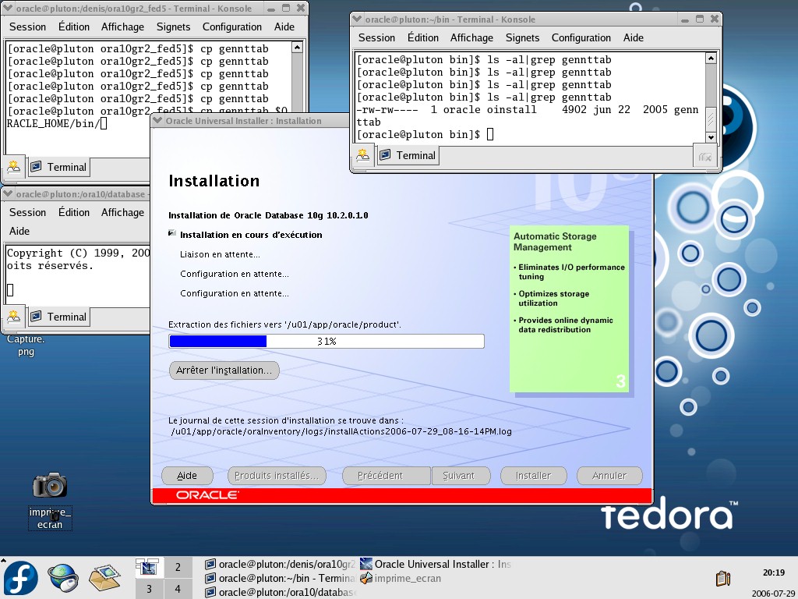Click Produits installés button
798x599 pixels.
pos(277,475)
